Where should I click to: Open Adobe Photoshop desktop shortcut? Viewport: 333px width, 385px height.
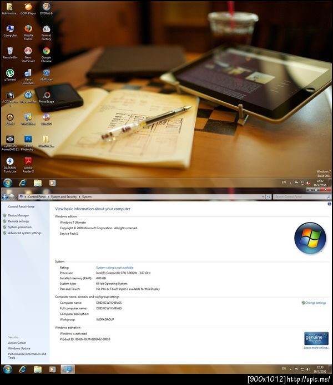click(x=28, y=143)
